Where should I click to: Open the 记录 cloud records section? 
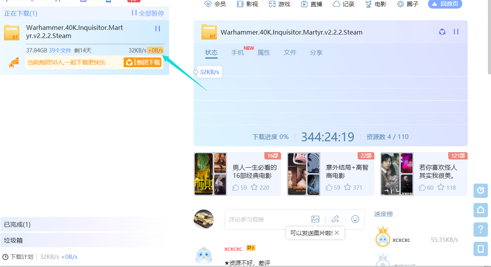[x=347, y=4]
